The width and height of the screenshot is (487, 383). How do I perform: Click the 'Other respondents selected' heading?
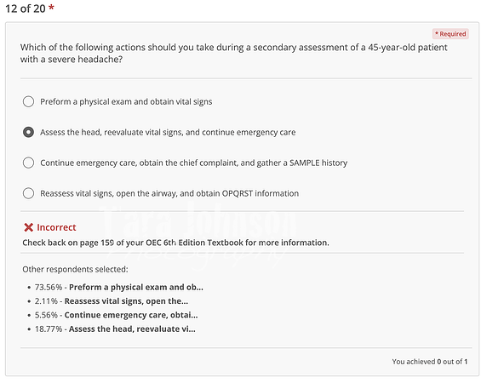75,269
